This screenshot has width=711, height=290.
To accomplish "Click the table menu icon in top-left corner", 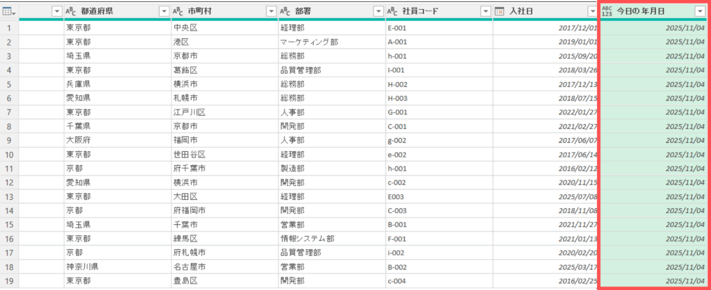I will tap(9, 12).
